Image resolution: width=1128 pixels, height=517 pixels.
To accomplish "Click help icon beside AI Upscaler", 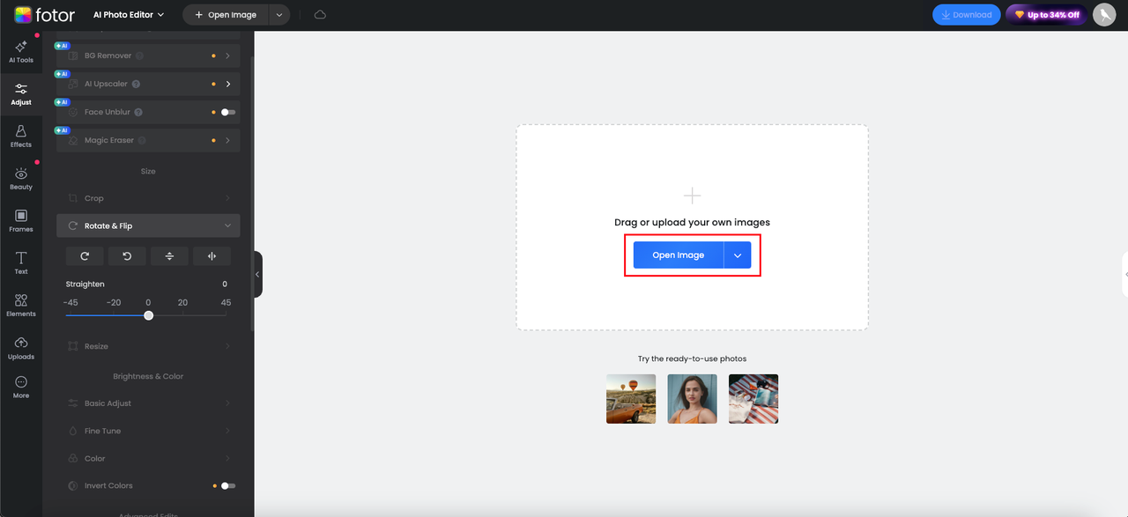I will click(x=136, y=84).
